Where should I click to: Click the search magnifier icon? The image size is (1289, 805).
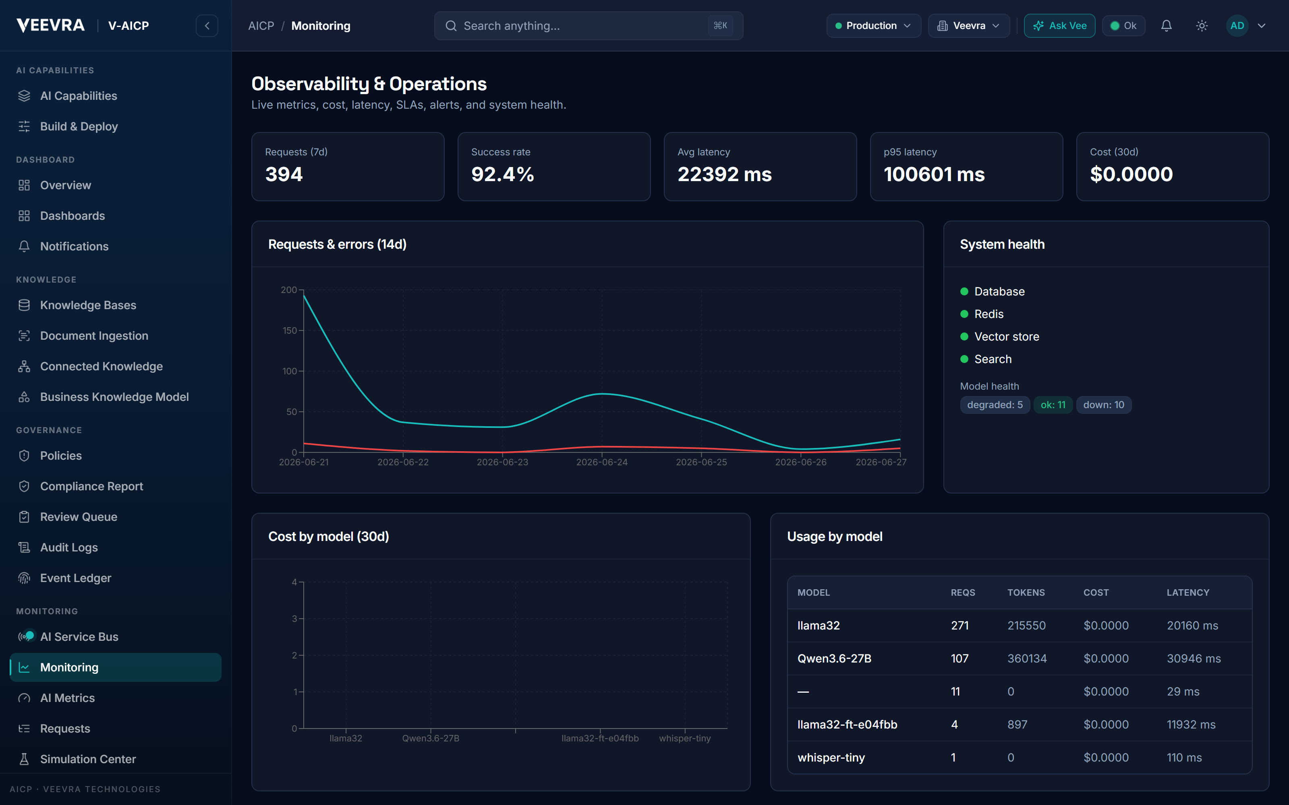click(451, 25)
